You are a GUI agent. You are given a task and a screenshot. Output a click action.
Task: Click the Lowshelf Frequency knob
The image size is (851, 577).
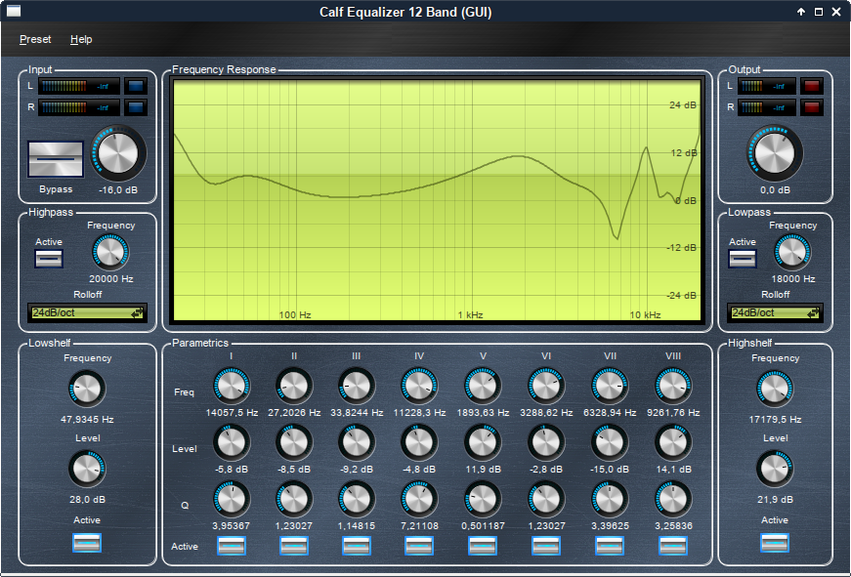click(87, 389)
